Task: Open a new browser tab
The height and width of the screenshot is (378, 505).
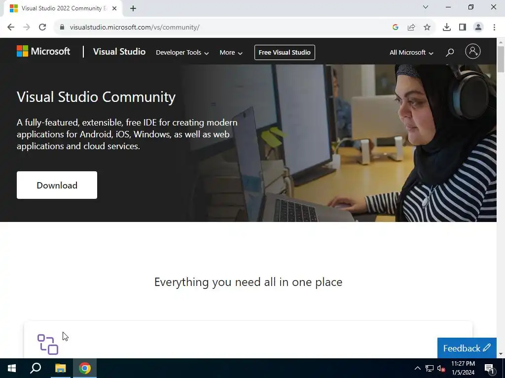Action: pos(133,8)
